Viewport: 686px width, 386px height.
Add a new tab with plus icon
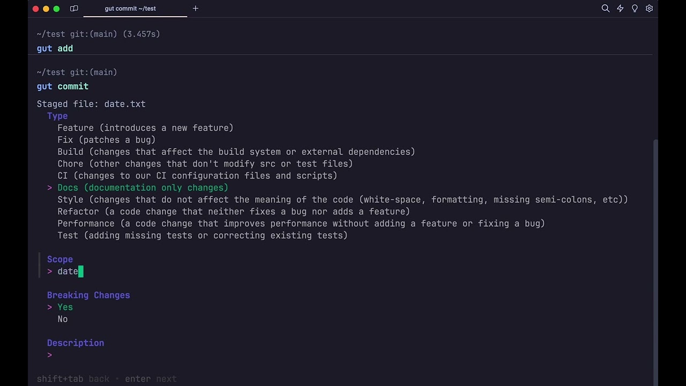196,9
